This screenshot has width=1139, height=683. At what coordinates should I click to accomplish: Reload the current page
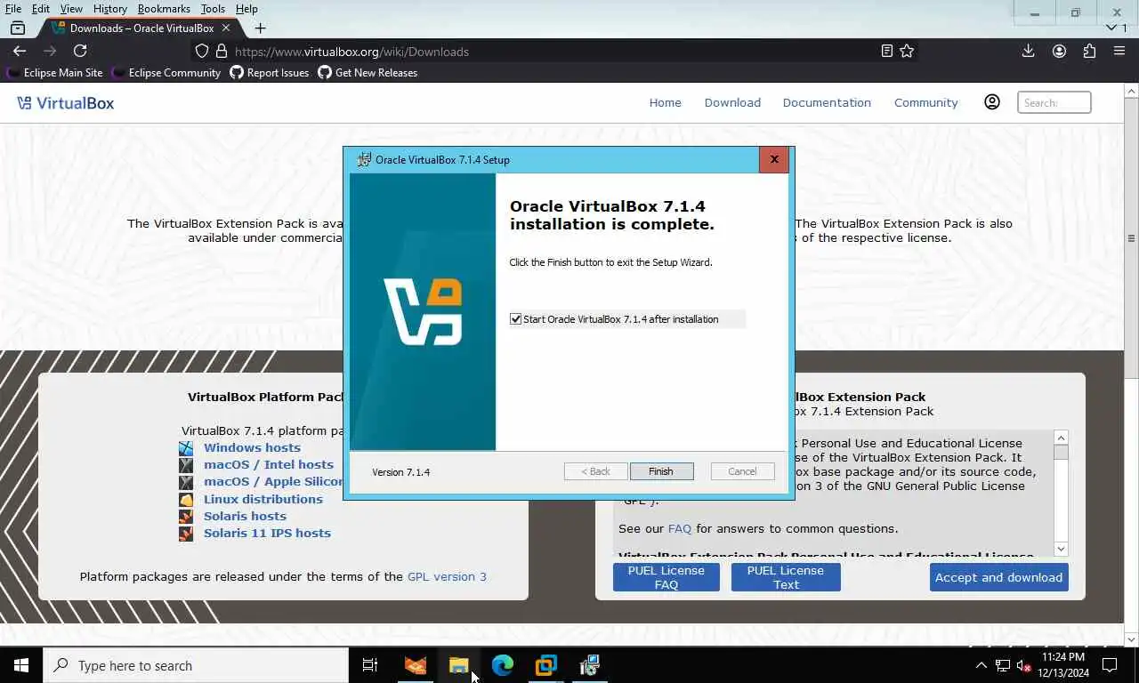click(80, 52)
